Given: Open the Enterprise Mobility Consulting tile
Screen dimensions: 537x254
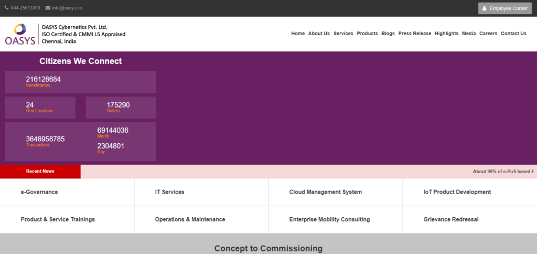Looking at the screenshot, I should pyautogui.click(x=336, y=219).
